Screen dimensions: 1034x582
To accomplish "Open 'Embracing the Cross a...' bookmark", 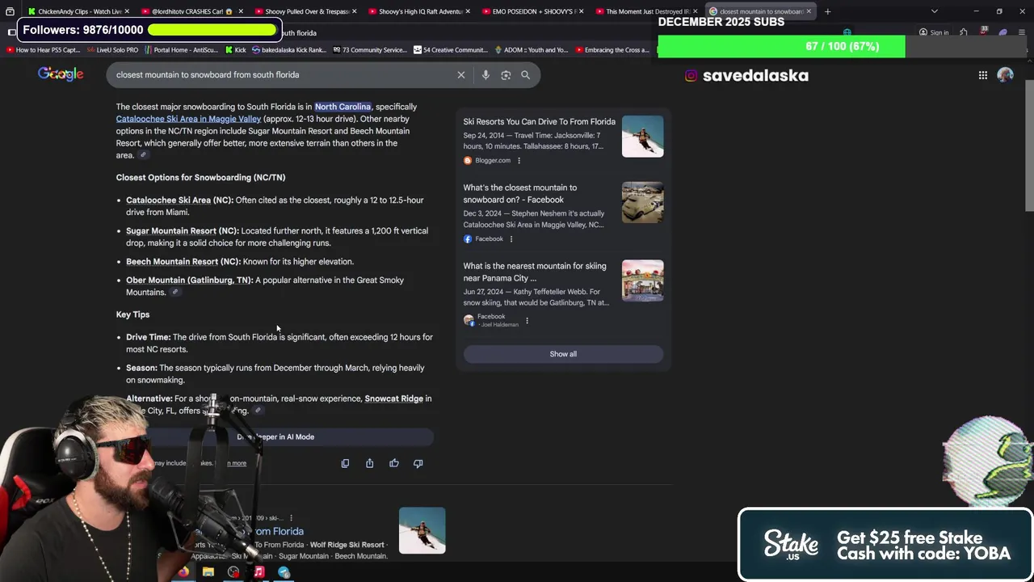I will (612, 50).
